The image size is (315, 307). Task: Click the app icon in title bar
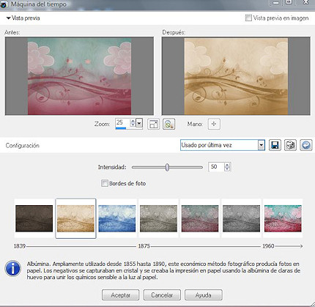(4, 4)
